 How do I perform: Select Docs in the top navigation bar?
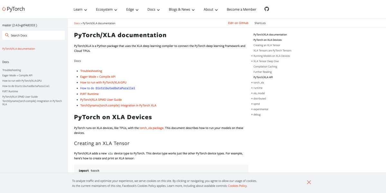click(x=153, y=10)
